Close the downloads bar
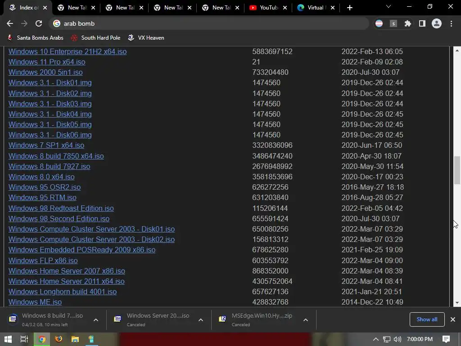This screenshot has height=346, width=461. (x=453, y=319)
